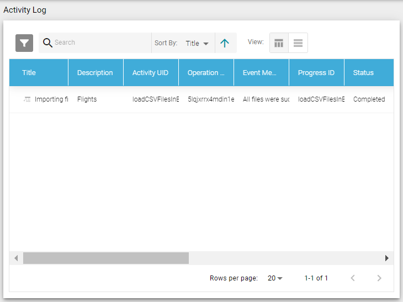403x302 pixels.
Task: Click the Status column header
Action: [363, 73]
